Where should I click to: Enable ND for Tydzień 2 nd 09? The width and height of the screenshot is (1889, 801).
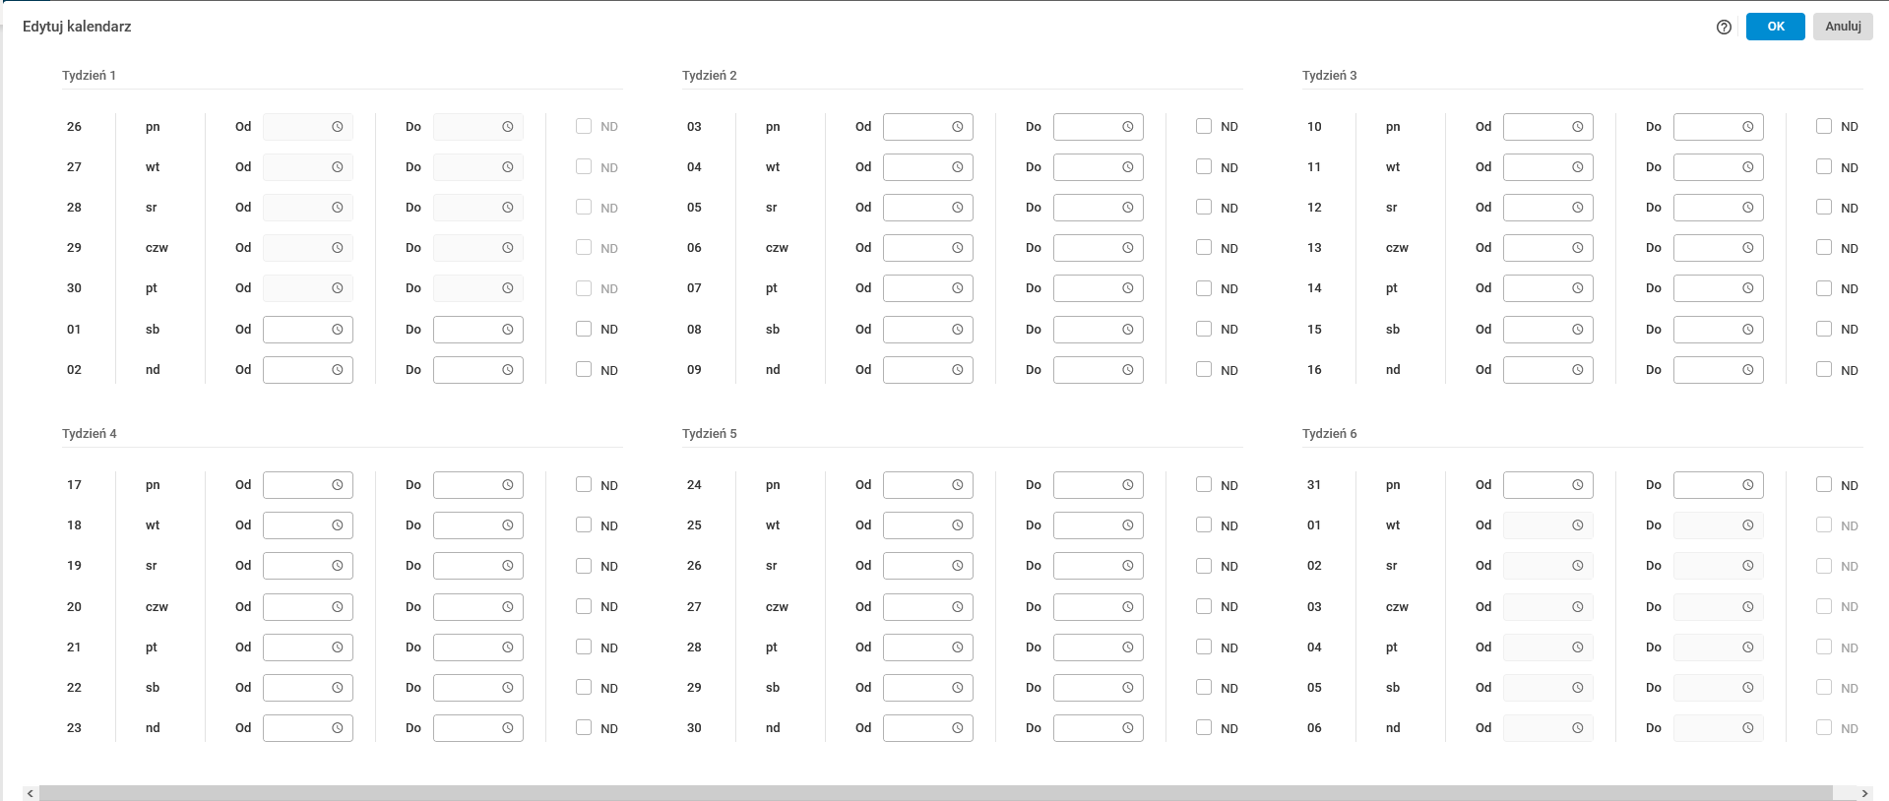1204,369
